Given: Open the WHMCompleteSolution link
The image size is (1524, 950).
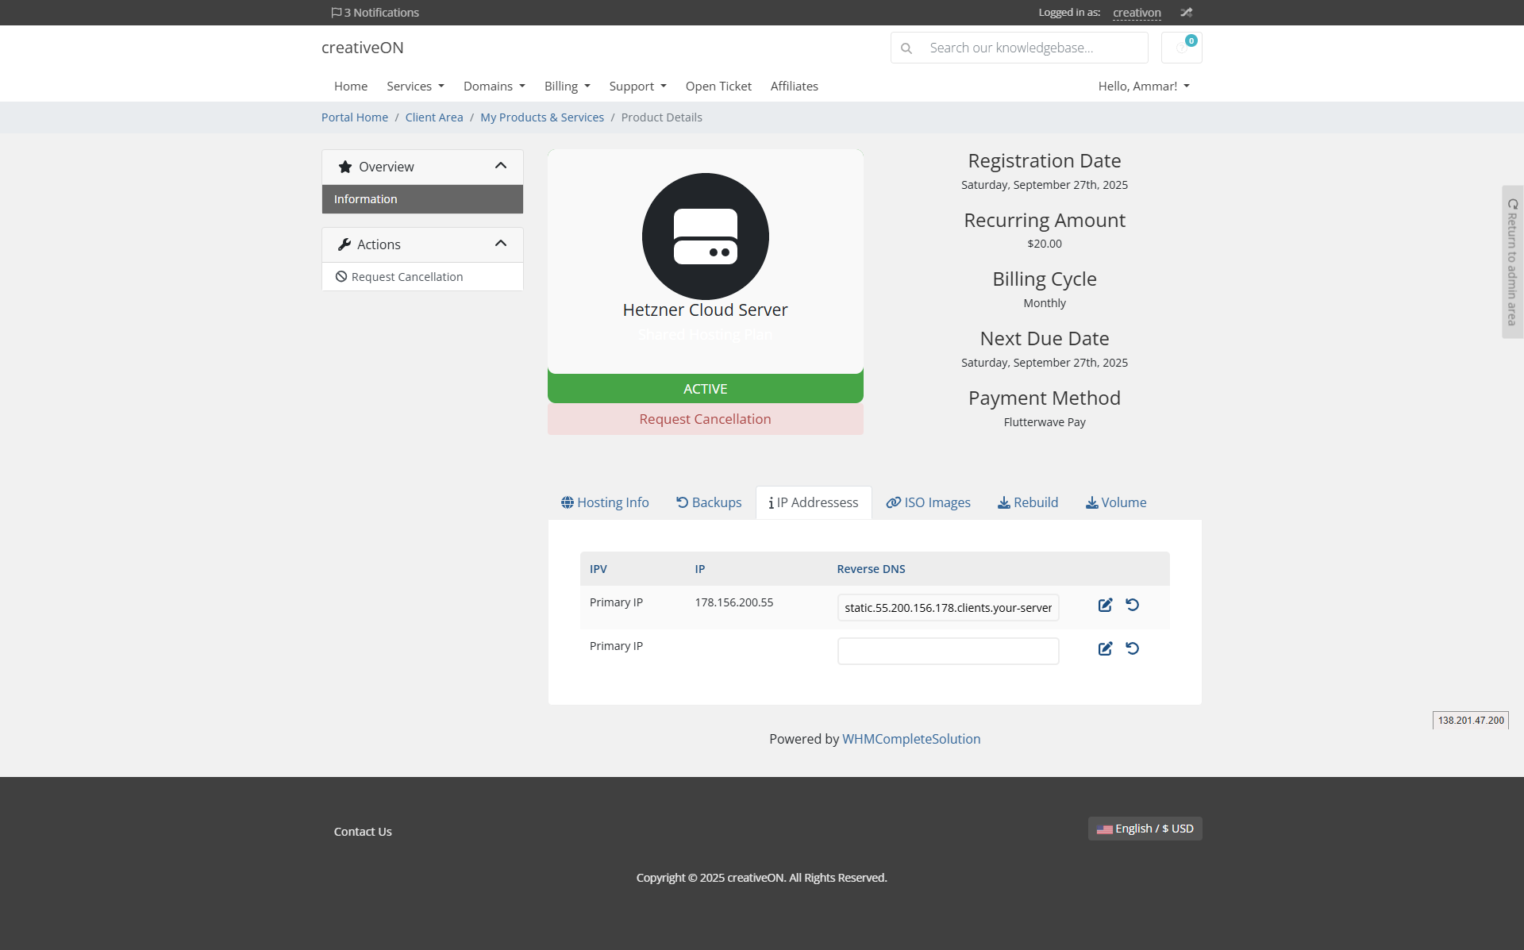Looking at the screenshot, I should [x=910, y=739].
